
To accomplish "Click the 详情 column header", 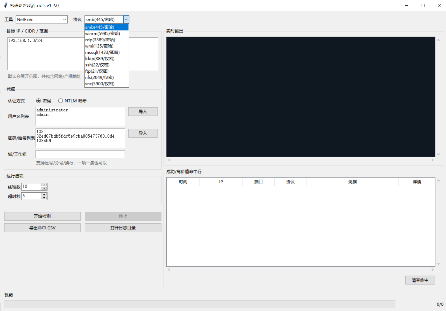I will pyautogui.click(x=417, y=182).
